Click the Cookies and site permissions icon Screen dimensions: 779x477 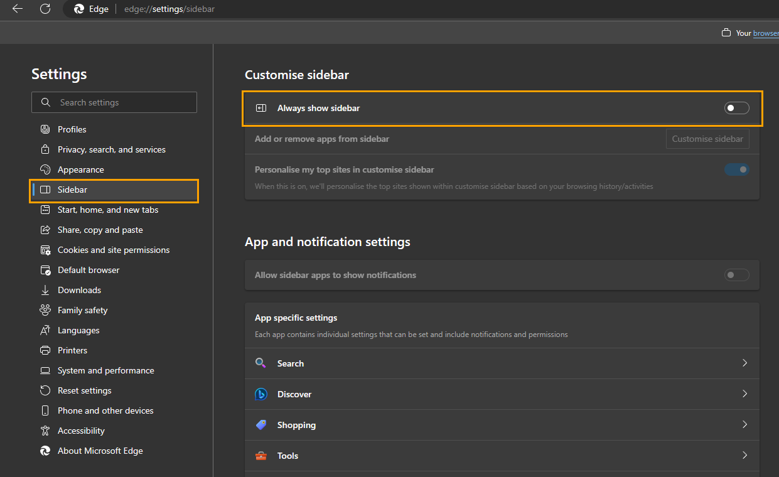pyautogui.click(x=45, y=250)
